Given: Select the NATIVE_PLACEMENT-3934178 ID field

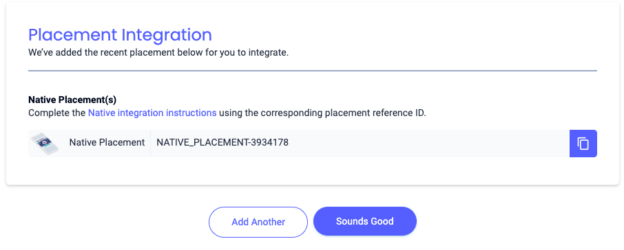Looking at the screenshot, I should point(360,144).
